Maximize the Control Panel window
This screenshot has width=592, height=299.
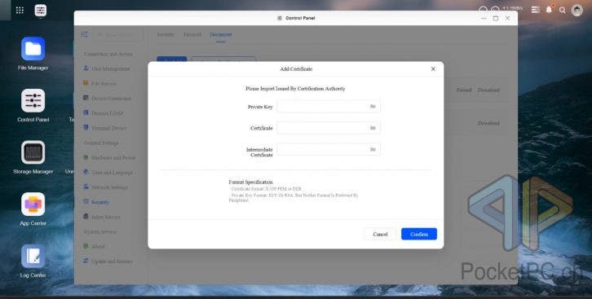click(496, 18)
